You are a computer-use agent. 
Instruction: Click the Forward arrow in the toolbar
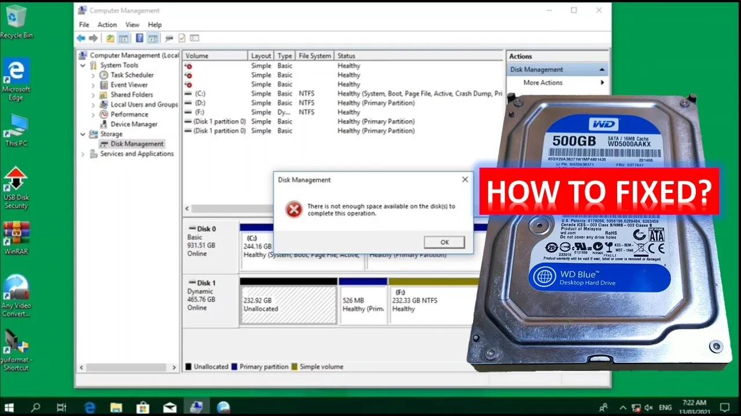coord(93,38)
